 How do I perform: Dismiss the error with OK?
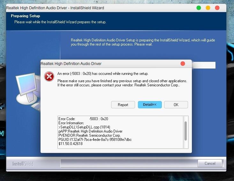pyautogui.click(x=176, y=105)
